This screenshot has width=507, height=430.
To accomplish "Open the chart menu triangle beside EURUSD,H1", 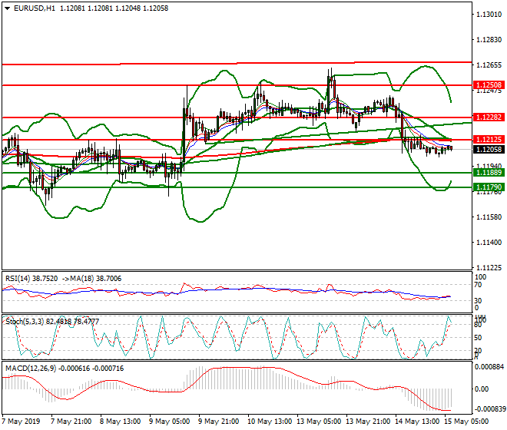I will pyautogui.click(x=7, y=8).
